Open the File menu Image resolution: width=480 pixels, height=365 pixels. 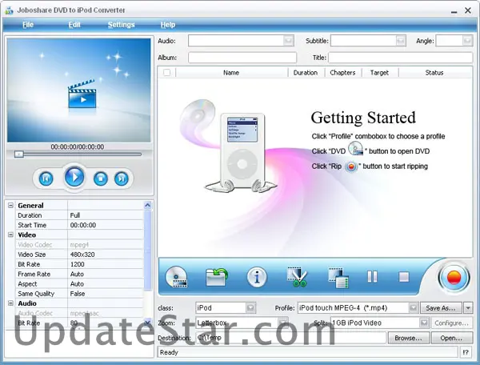pyautogui.click(x=28, y=25)
